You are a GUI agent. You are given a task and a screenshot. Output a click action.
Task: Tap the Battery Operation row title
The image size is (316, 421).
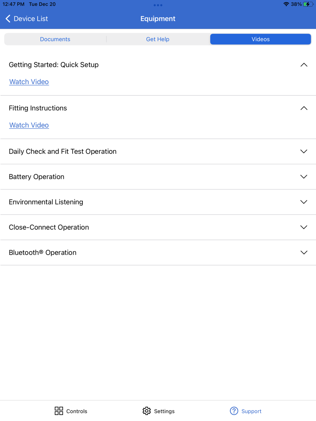coord(37,177)
